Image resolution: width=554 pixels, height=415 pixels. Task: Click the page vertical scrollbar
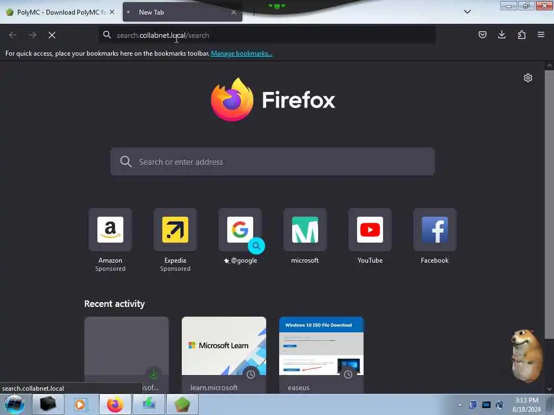pos(549,205)
